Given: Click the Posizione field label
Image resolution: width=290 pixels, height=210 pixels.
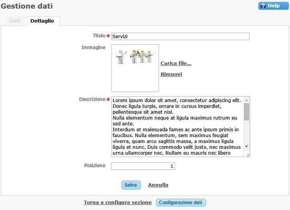Looking at the screenshot, I should click(95, 166).
